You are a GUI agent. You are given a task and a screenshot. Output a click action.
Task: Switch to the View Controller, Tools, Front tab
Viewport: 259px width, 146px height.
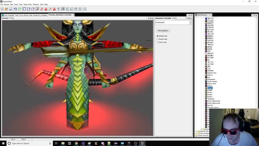click(25, 15)
